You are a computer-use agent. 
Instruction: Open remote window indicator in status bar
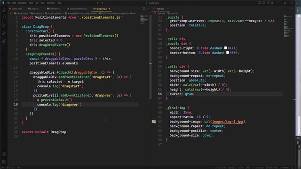pos(2,168)
